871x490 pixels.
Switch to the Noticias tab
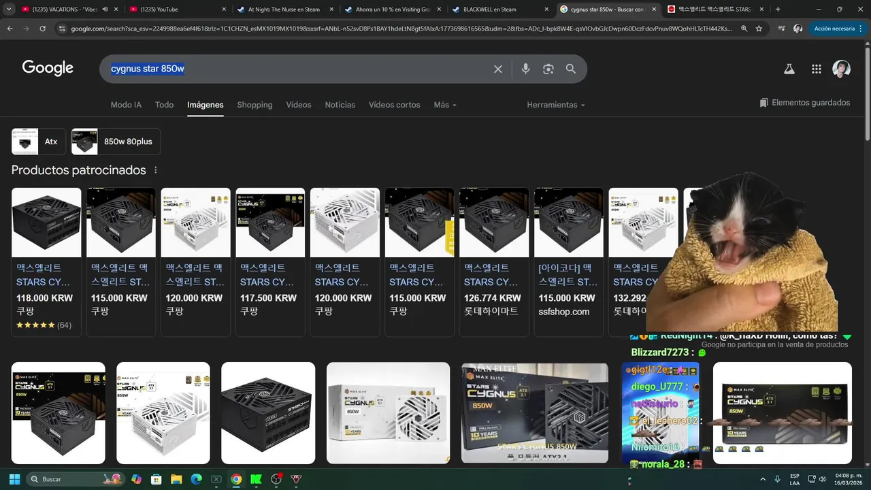point(340,105)
